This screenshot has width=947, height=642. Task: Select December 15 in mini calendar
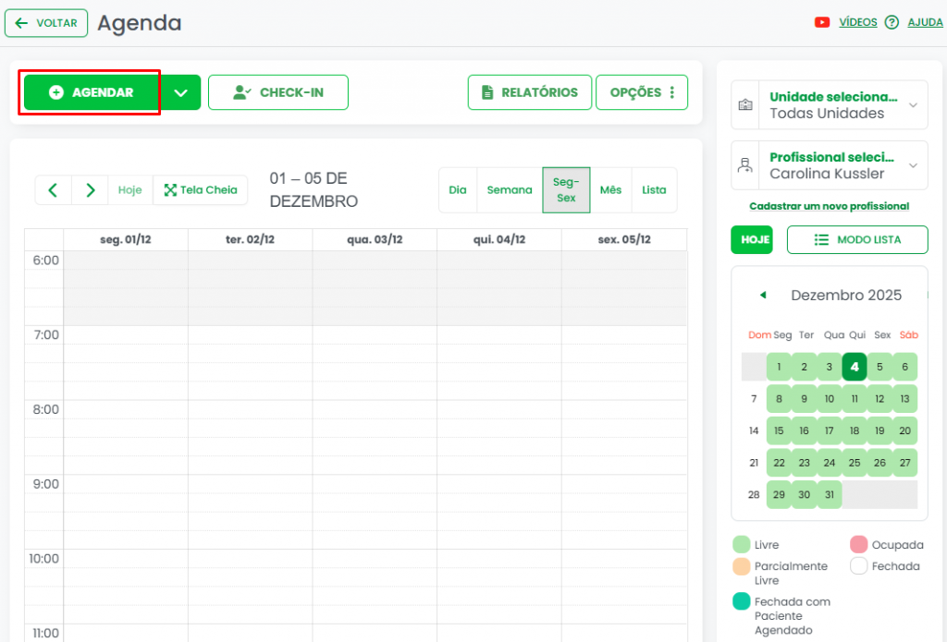point(780,430)
